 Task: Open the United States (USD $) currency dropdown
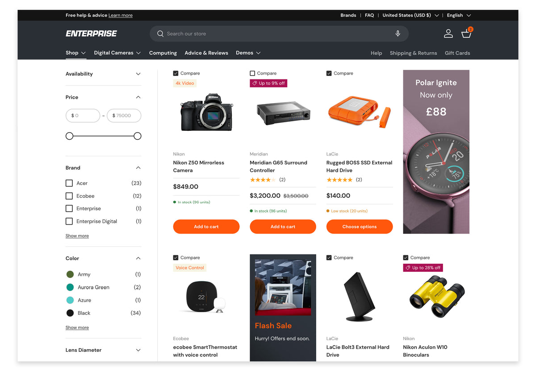pos(410,15)
